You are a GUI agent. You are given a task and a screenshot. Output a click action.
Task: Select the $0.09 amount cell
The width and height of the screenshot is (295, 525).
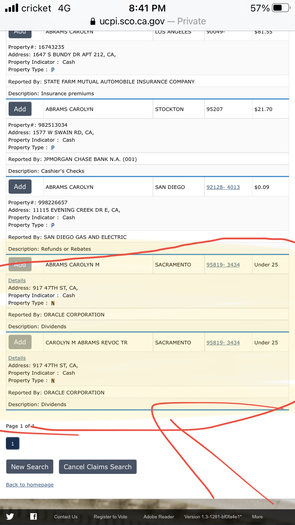click(x=270, y=187)
